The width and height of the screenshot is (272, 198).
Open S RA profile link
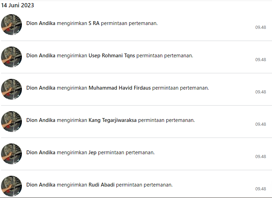[94, 23]
